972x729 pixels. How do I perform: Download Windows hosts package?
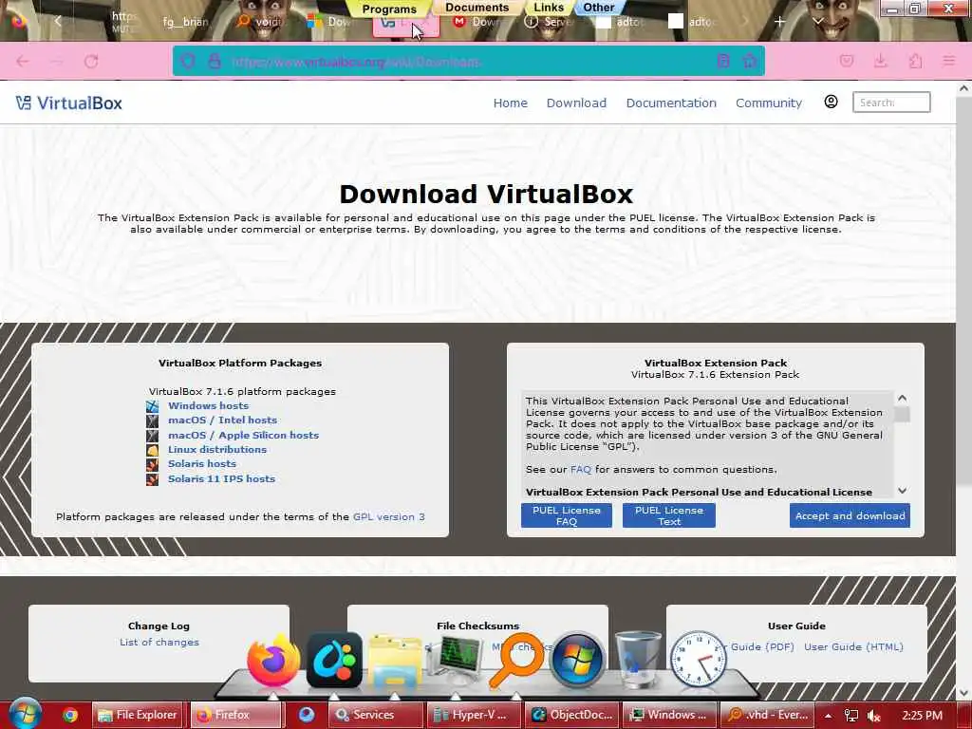point(208,405)
